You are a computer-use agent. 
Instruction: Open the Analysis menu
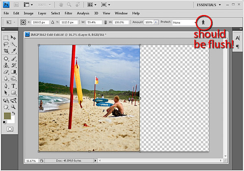(83, 13)
